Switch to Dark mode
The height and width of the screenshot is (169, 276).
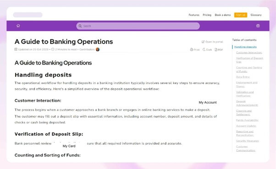coord(207,49)
